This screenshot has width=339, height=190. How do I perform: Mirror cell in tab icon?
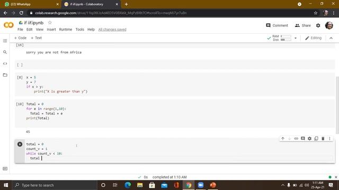pyautogui.click(x=316, y=138)
